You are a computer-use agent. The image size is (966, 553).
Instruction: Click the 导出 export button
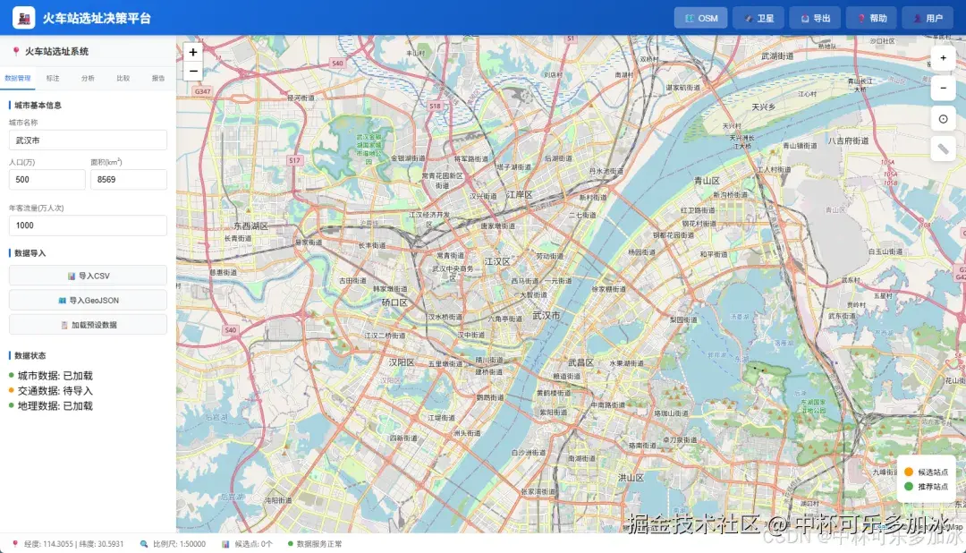point(815,18)
